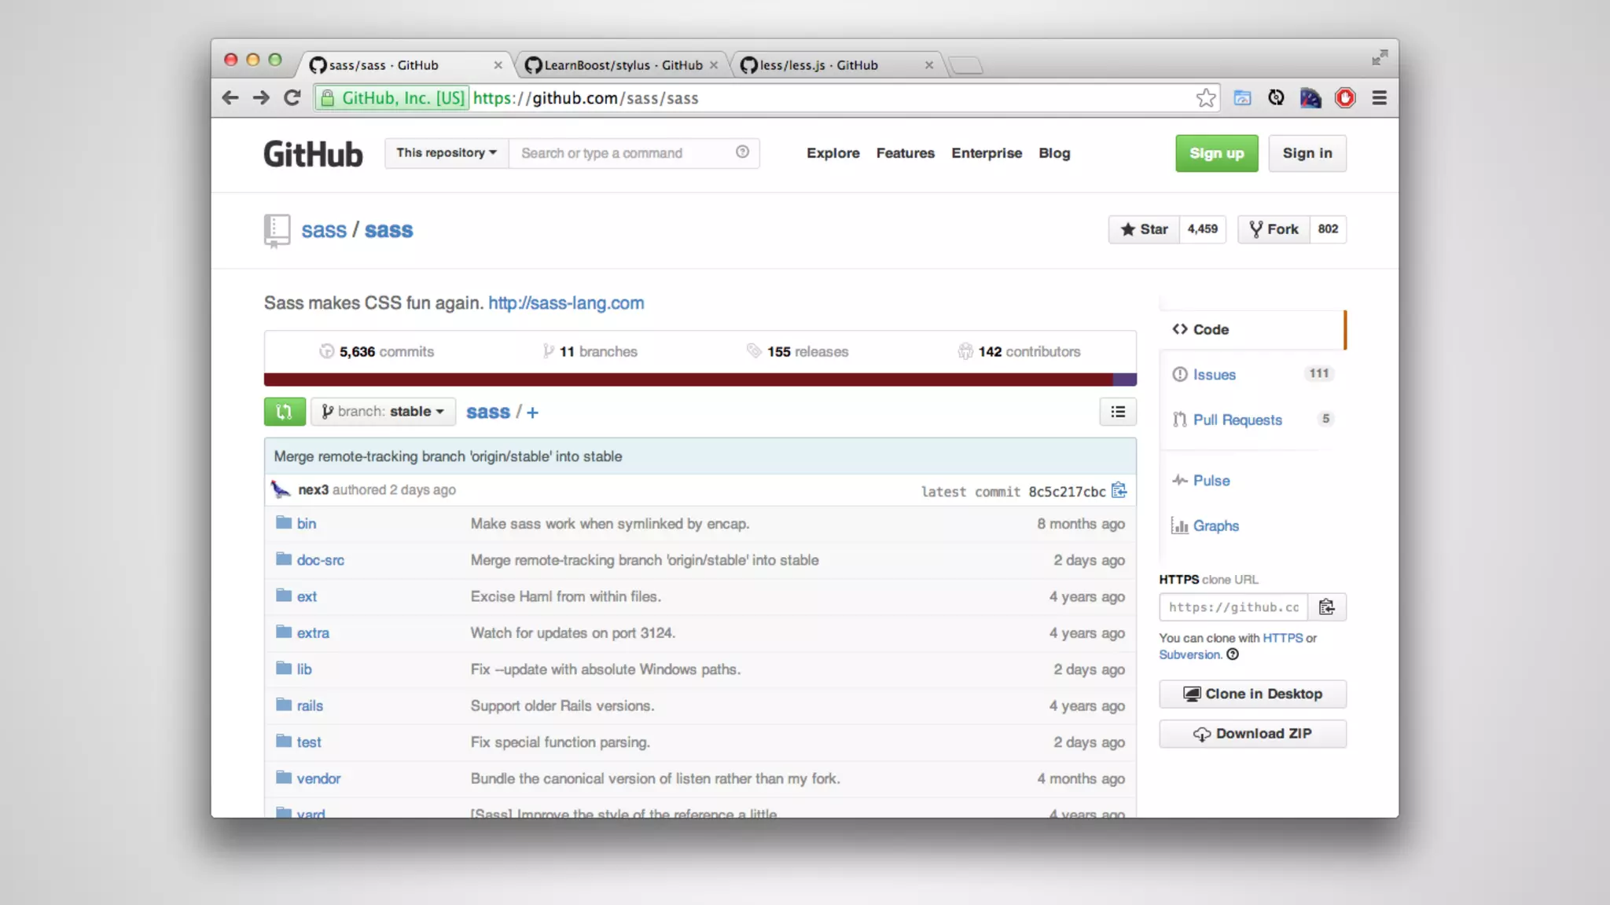This screenshot has width=1610, height=905.
Task: Click the search help question icon
Action: click(742, 152)
